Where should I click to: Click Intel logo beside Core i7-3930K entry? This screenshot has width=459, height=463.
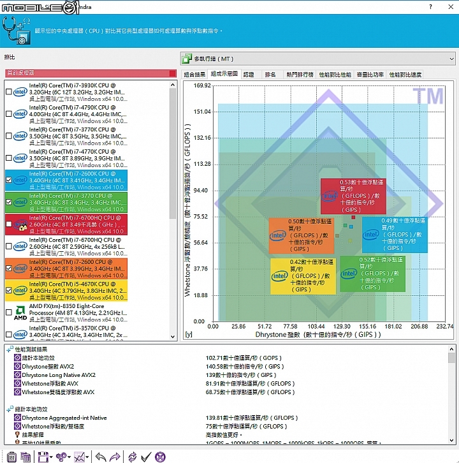(x=20, y=92)
